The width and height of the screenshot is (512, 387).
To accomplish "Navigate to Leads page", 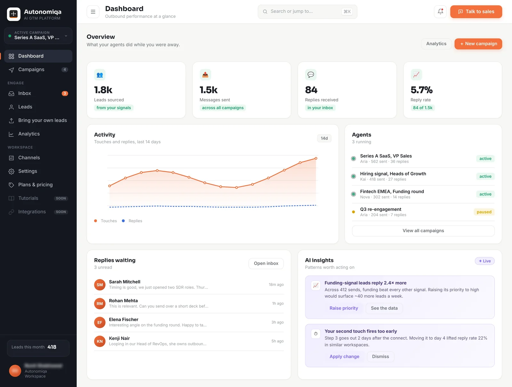I will pos(38,107).
